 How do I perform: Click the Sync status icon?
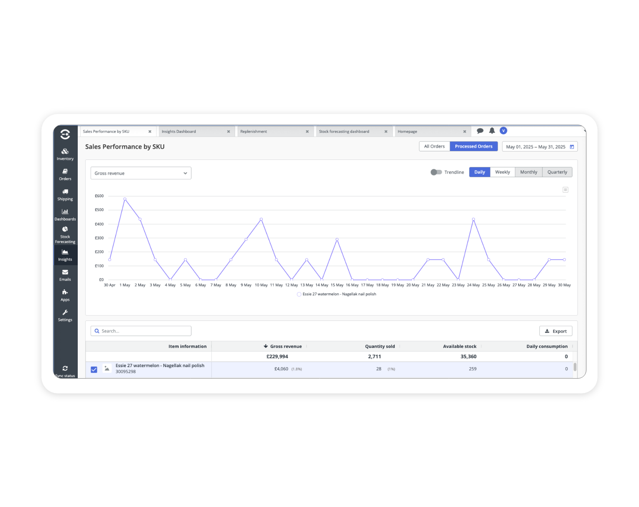click(x=65, y=369)
